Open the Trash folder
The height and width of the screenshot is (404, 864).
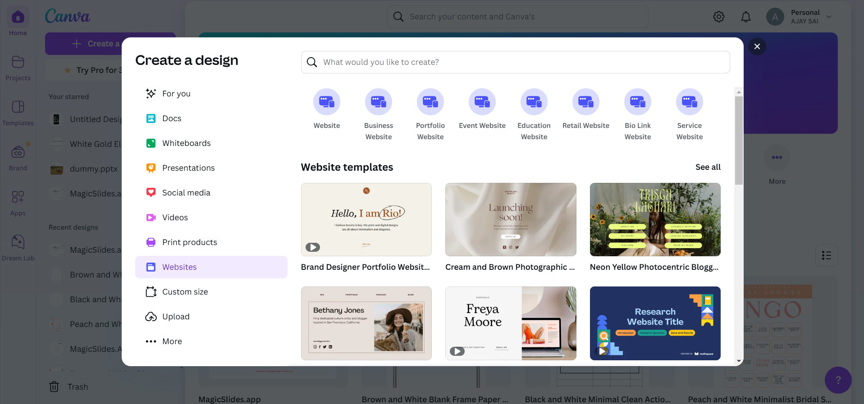click(69, 386)
